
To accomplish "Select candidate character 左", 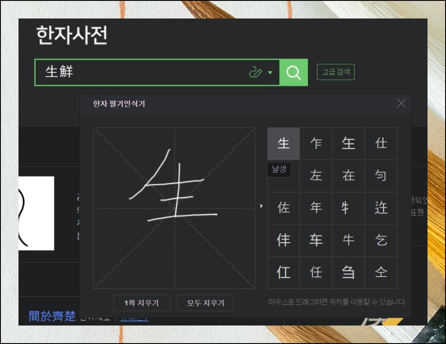I will 316,176.
